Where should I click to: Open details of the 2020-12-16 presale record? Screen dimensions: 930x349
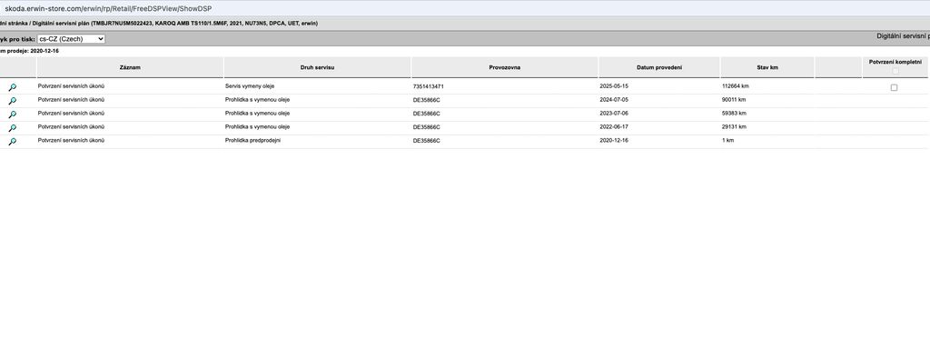13,142
